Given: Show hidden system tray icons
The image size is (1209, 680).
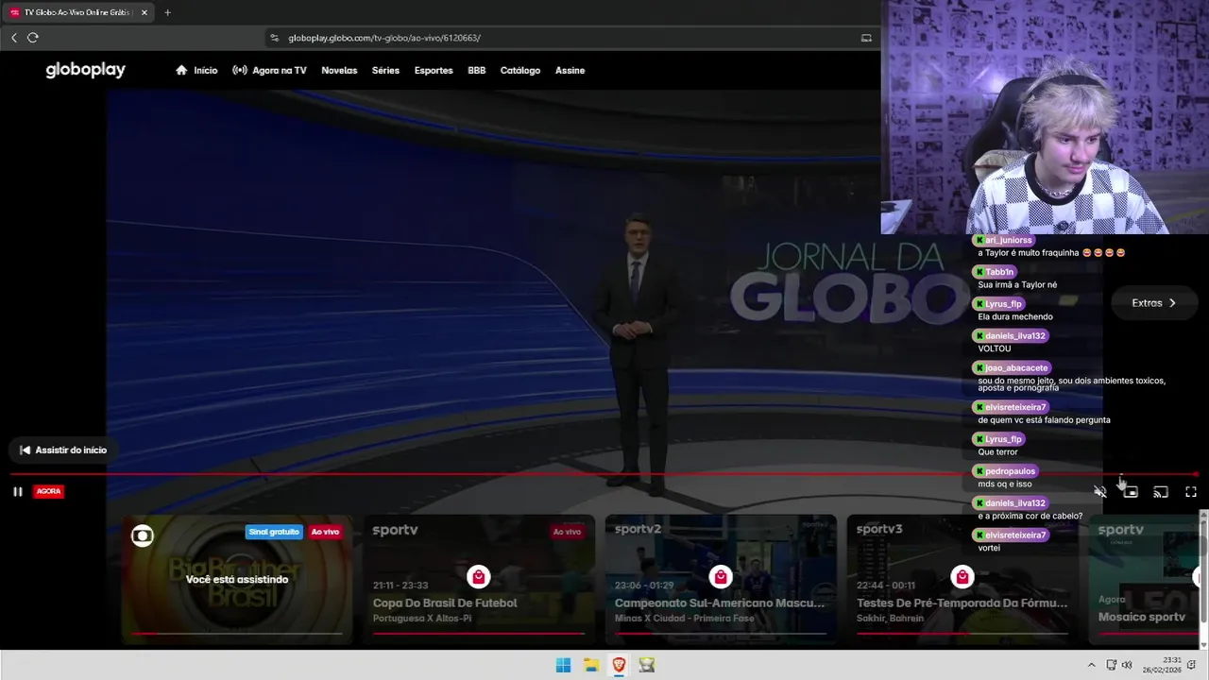Looking at the screenshot, I should point(1092,665).
